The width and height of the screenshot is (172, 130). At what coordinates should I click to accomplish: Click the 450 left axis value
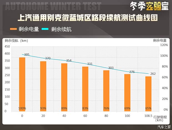coord(7,47)
